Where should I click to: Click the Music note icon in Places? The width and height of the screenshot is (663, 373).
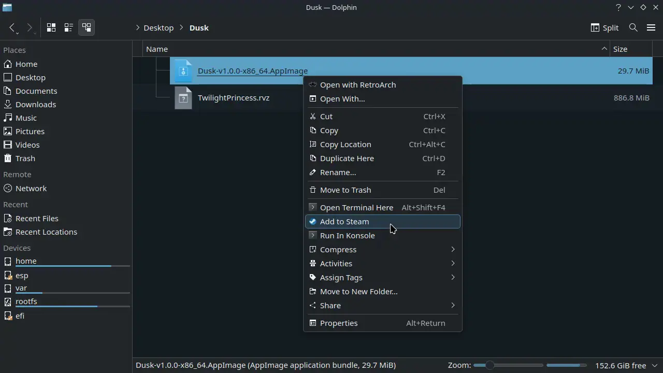point(8,118)
